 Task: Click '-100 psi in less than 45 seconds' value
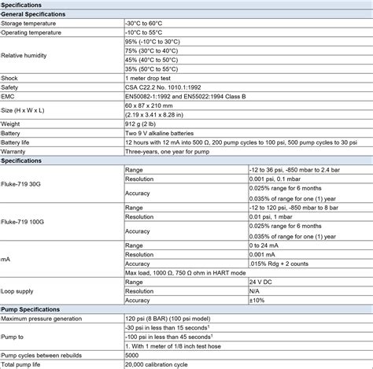pos(168,337)
